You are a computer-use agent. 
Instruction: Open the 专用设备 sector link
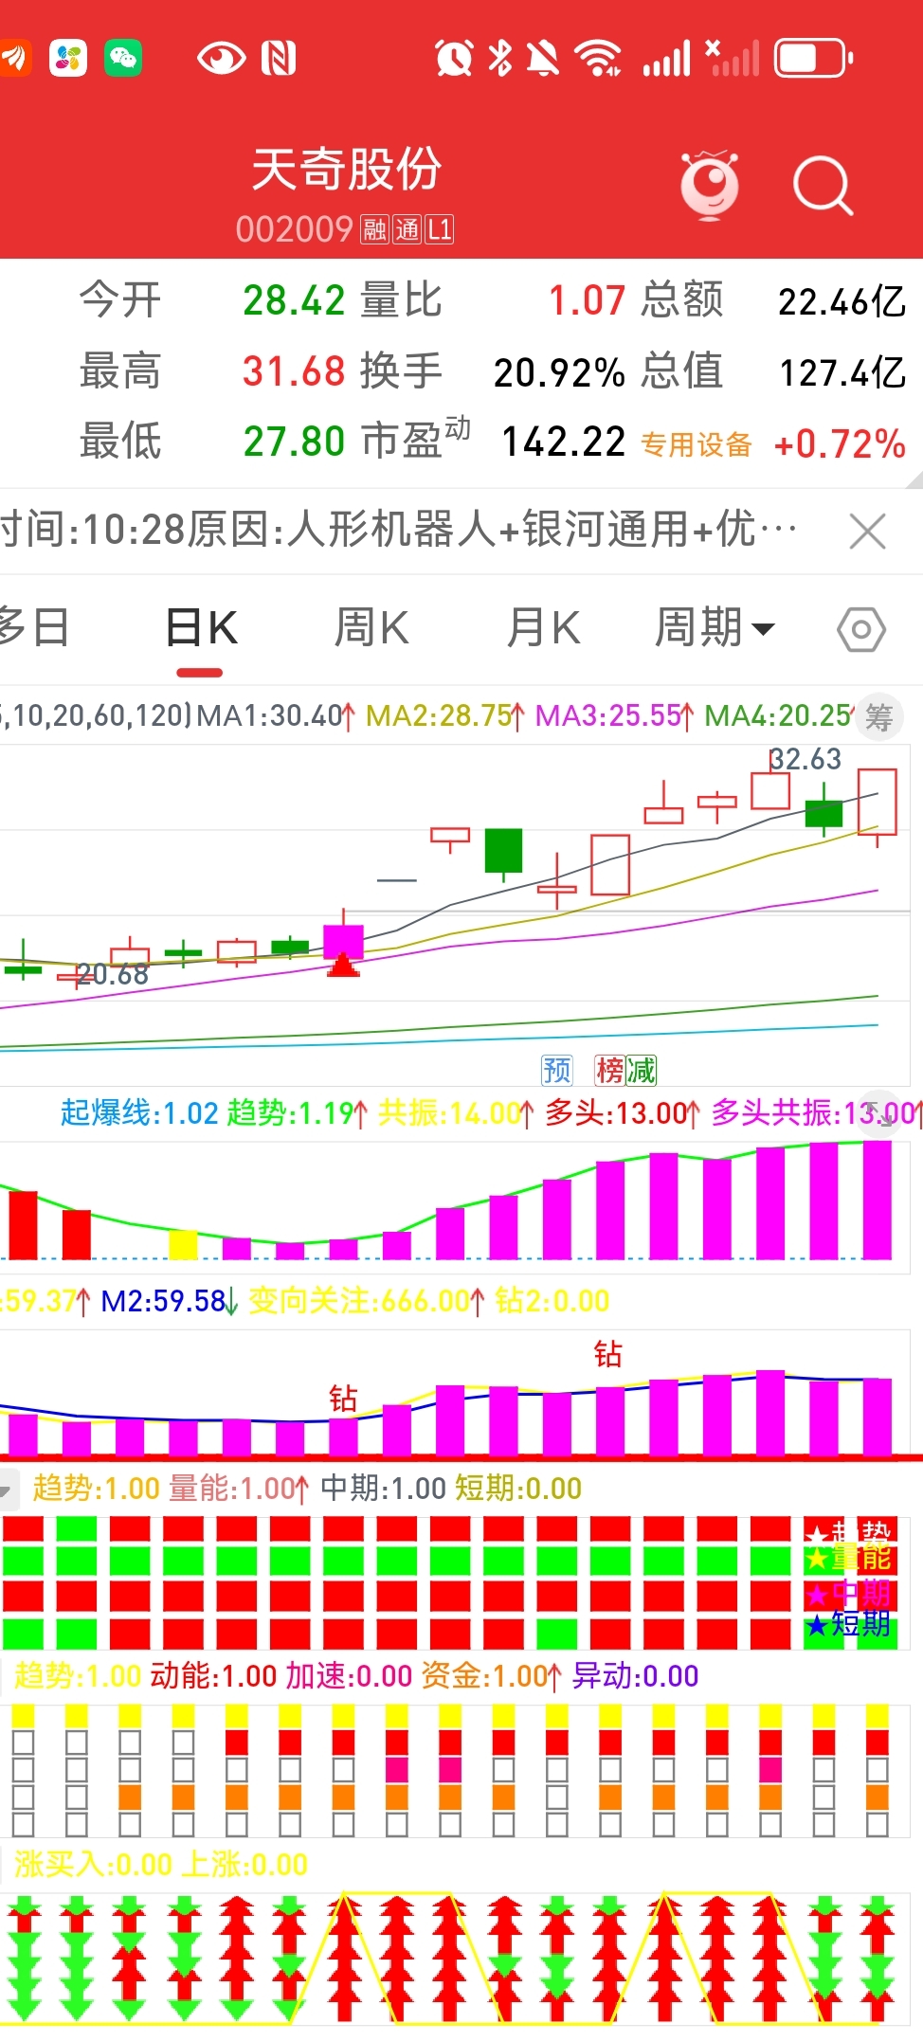coord(697,444)
